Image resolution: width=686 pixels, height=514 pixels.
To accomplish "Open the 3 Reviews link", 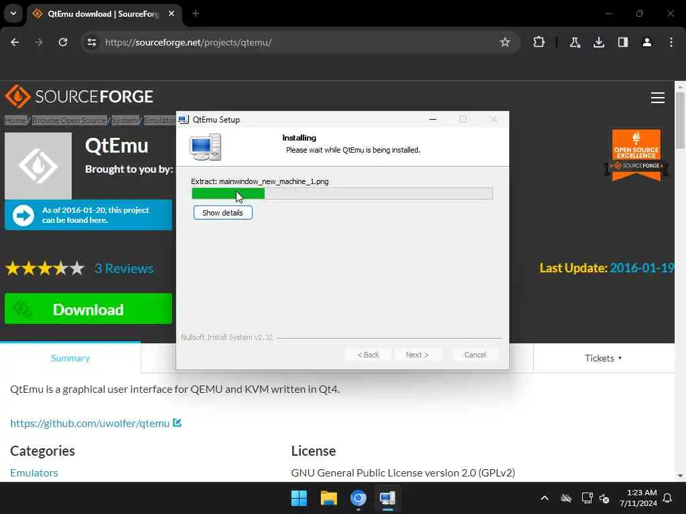I will (124, 268).
